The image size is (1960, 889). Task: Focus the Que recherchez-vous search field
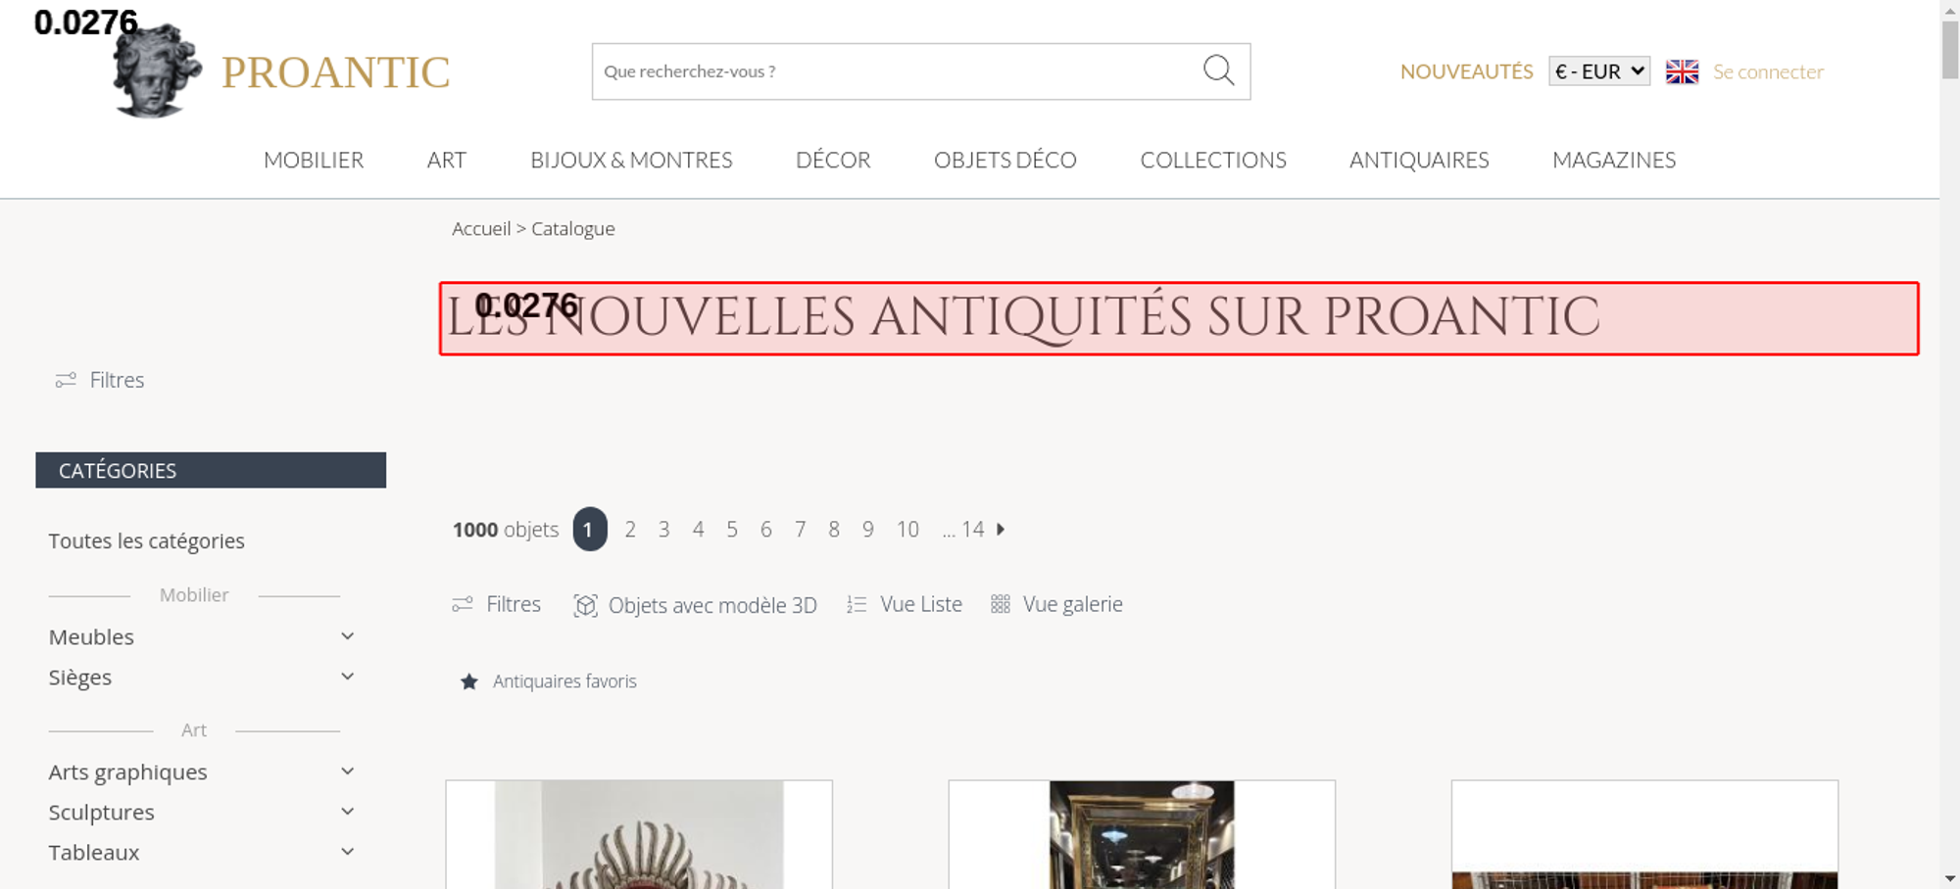[x=897, y=71]
